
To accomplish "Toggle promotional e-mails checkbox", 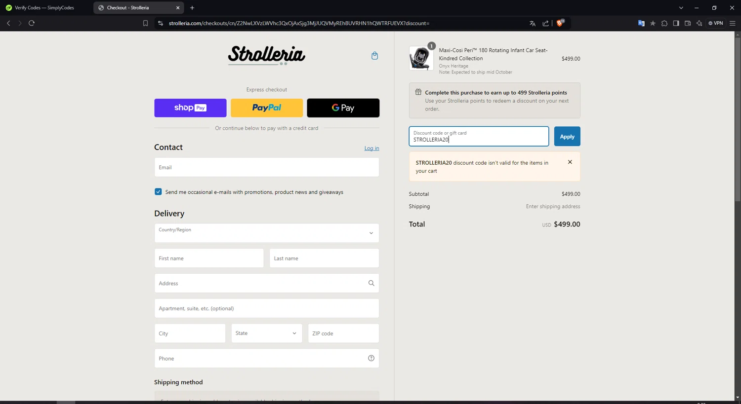I will point(158,191).
